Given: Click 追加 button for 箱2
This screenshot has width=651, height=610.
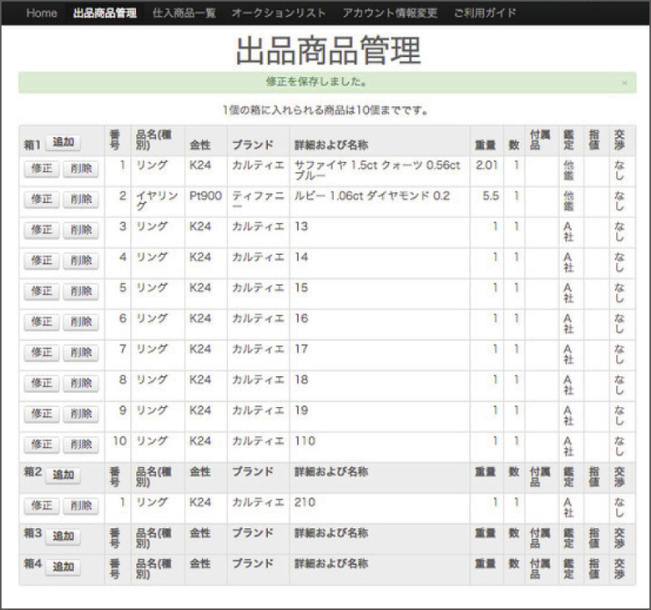Looking at the screenshot, I should point(63,475).
